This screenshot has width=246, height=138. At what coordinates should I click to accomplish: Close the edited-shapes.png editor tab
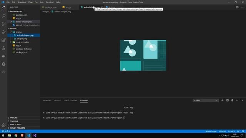point(101,7)
